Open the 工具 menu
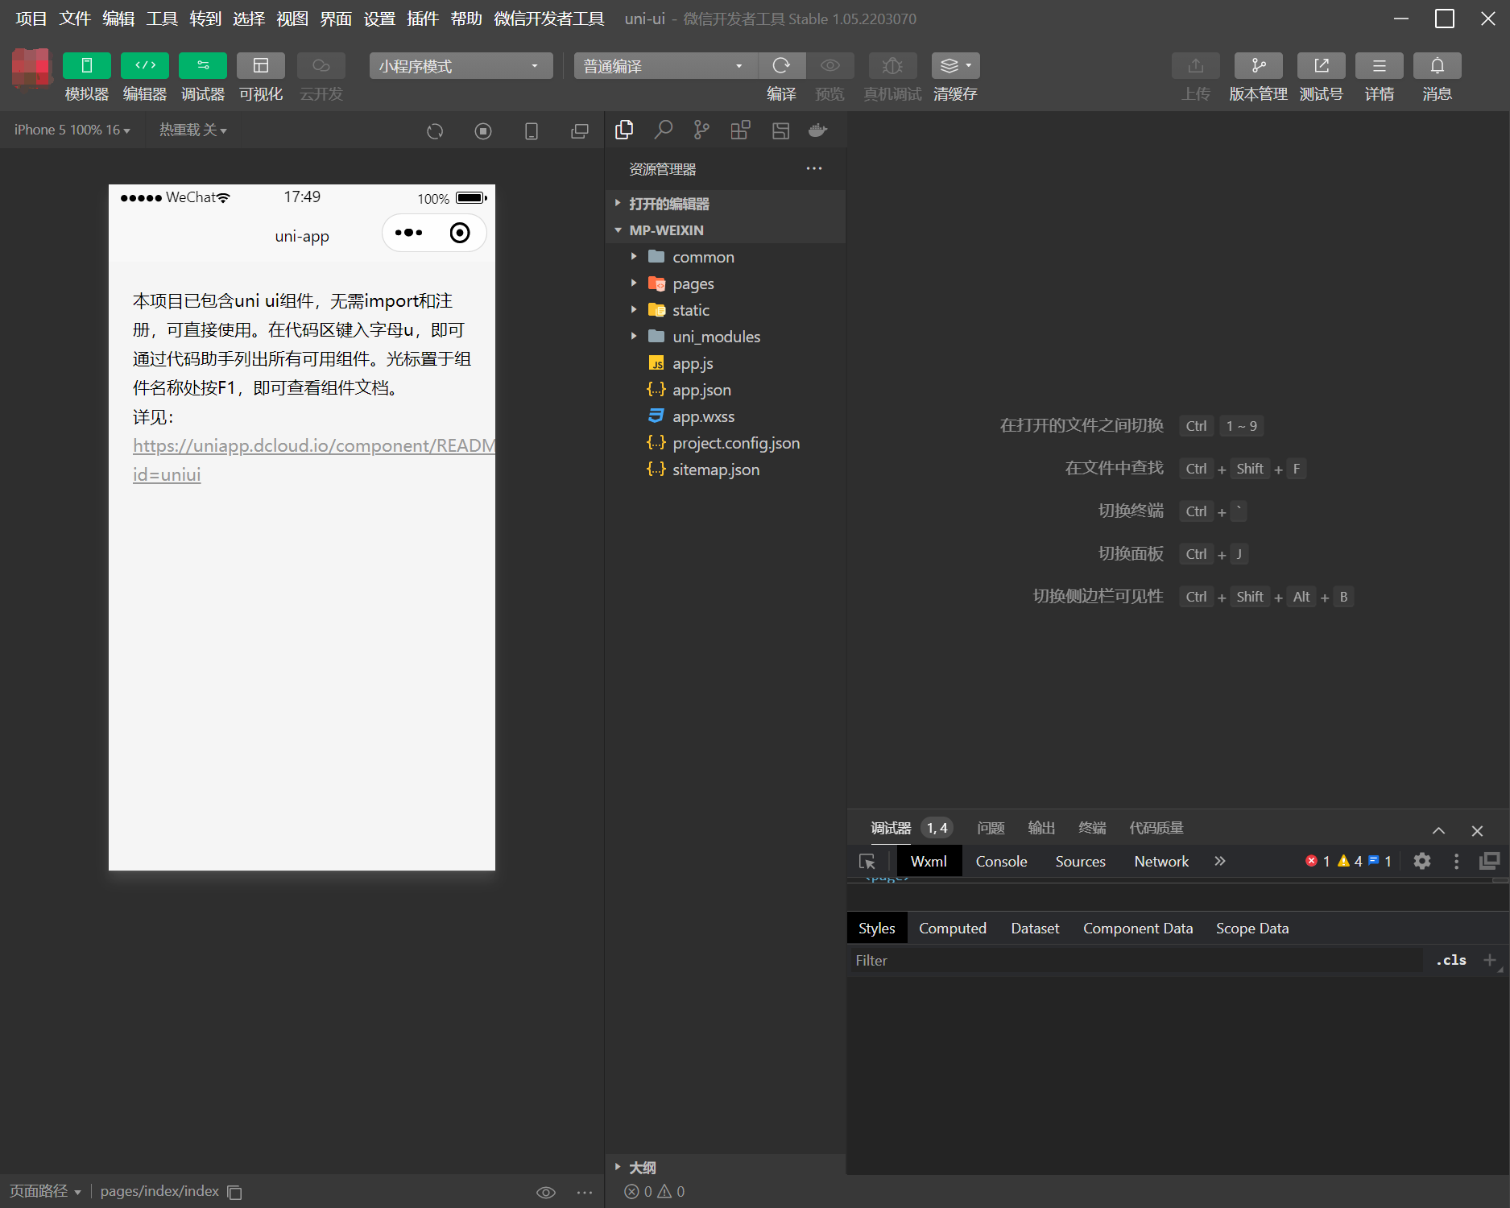This screenshot has width=1510, height=1208. 162,19
